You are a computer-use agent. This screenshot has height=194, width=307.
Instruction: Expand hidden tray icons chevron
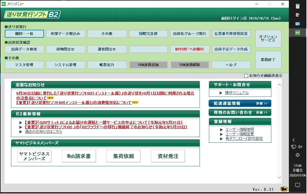pyautogui.click(x=293, y=140)
